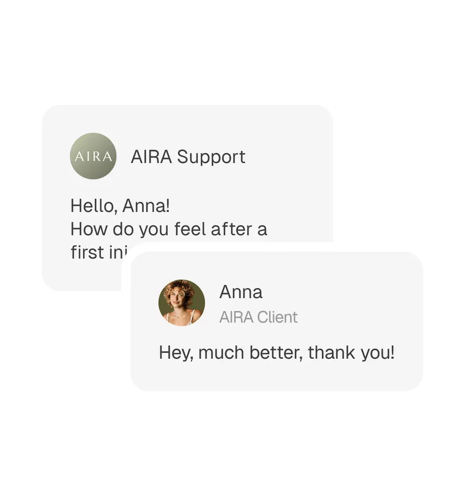
Task: Open Anna's profile photo
Action: (182, 303)
